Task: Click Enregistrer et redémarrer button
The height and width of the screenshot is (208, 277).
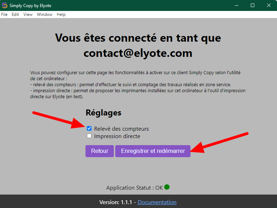Action: click(153, 151)
